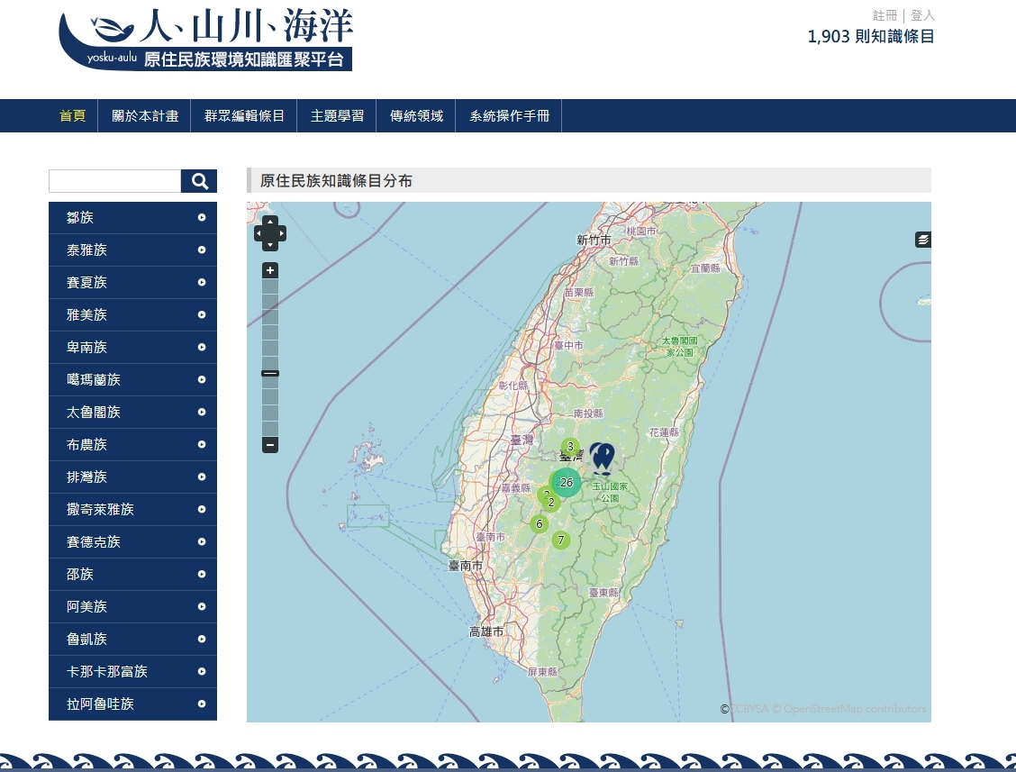Open the map layer switcher icon
This screenshot has height=772, width=1016.
tap(923, 240)
